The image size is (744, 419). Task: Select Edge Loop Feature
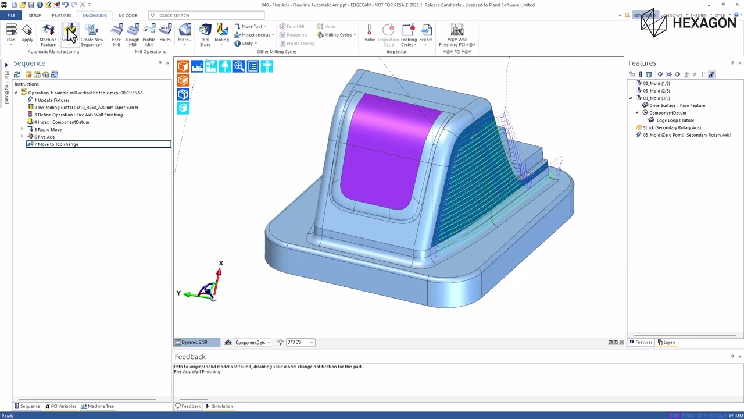click(671, 120)
